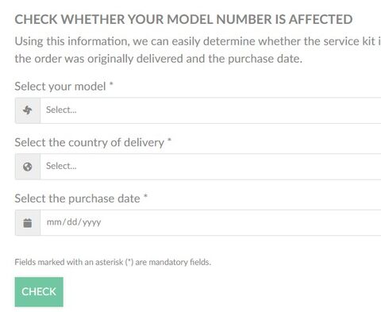Click the 'Select the purchase date' label
This screenshot has width=381, height=312.
(x=77, y=198)
